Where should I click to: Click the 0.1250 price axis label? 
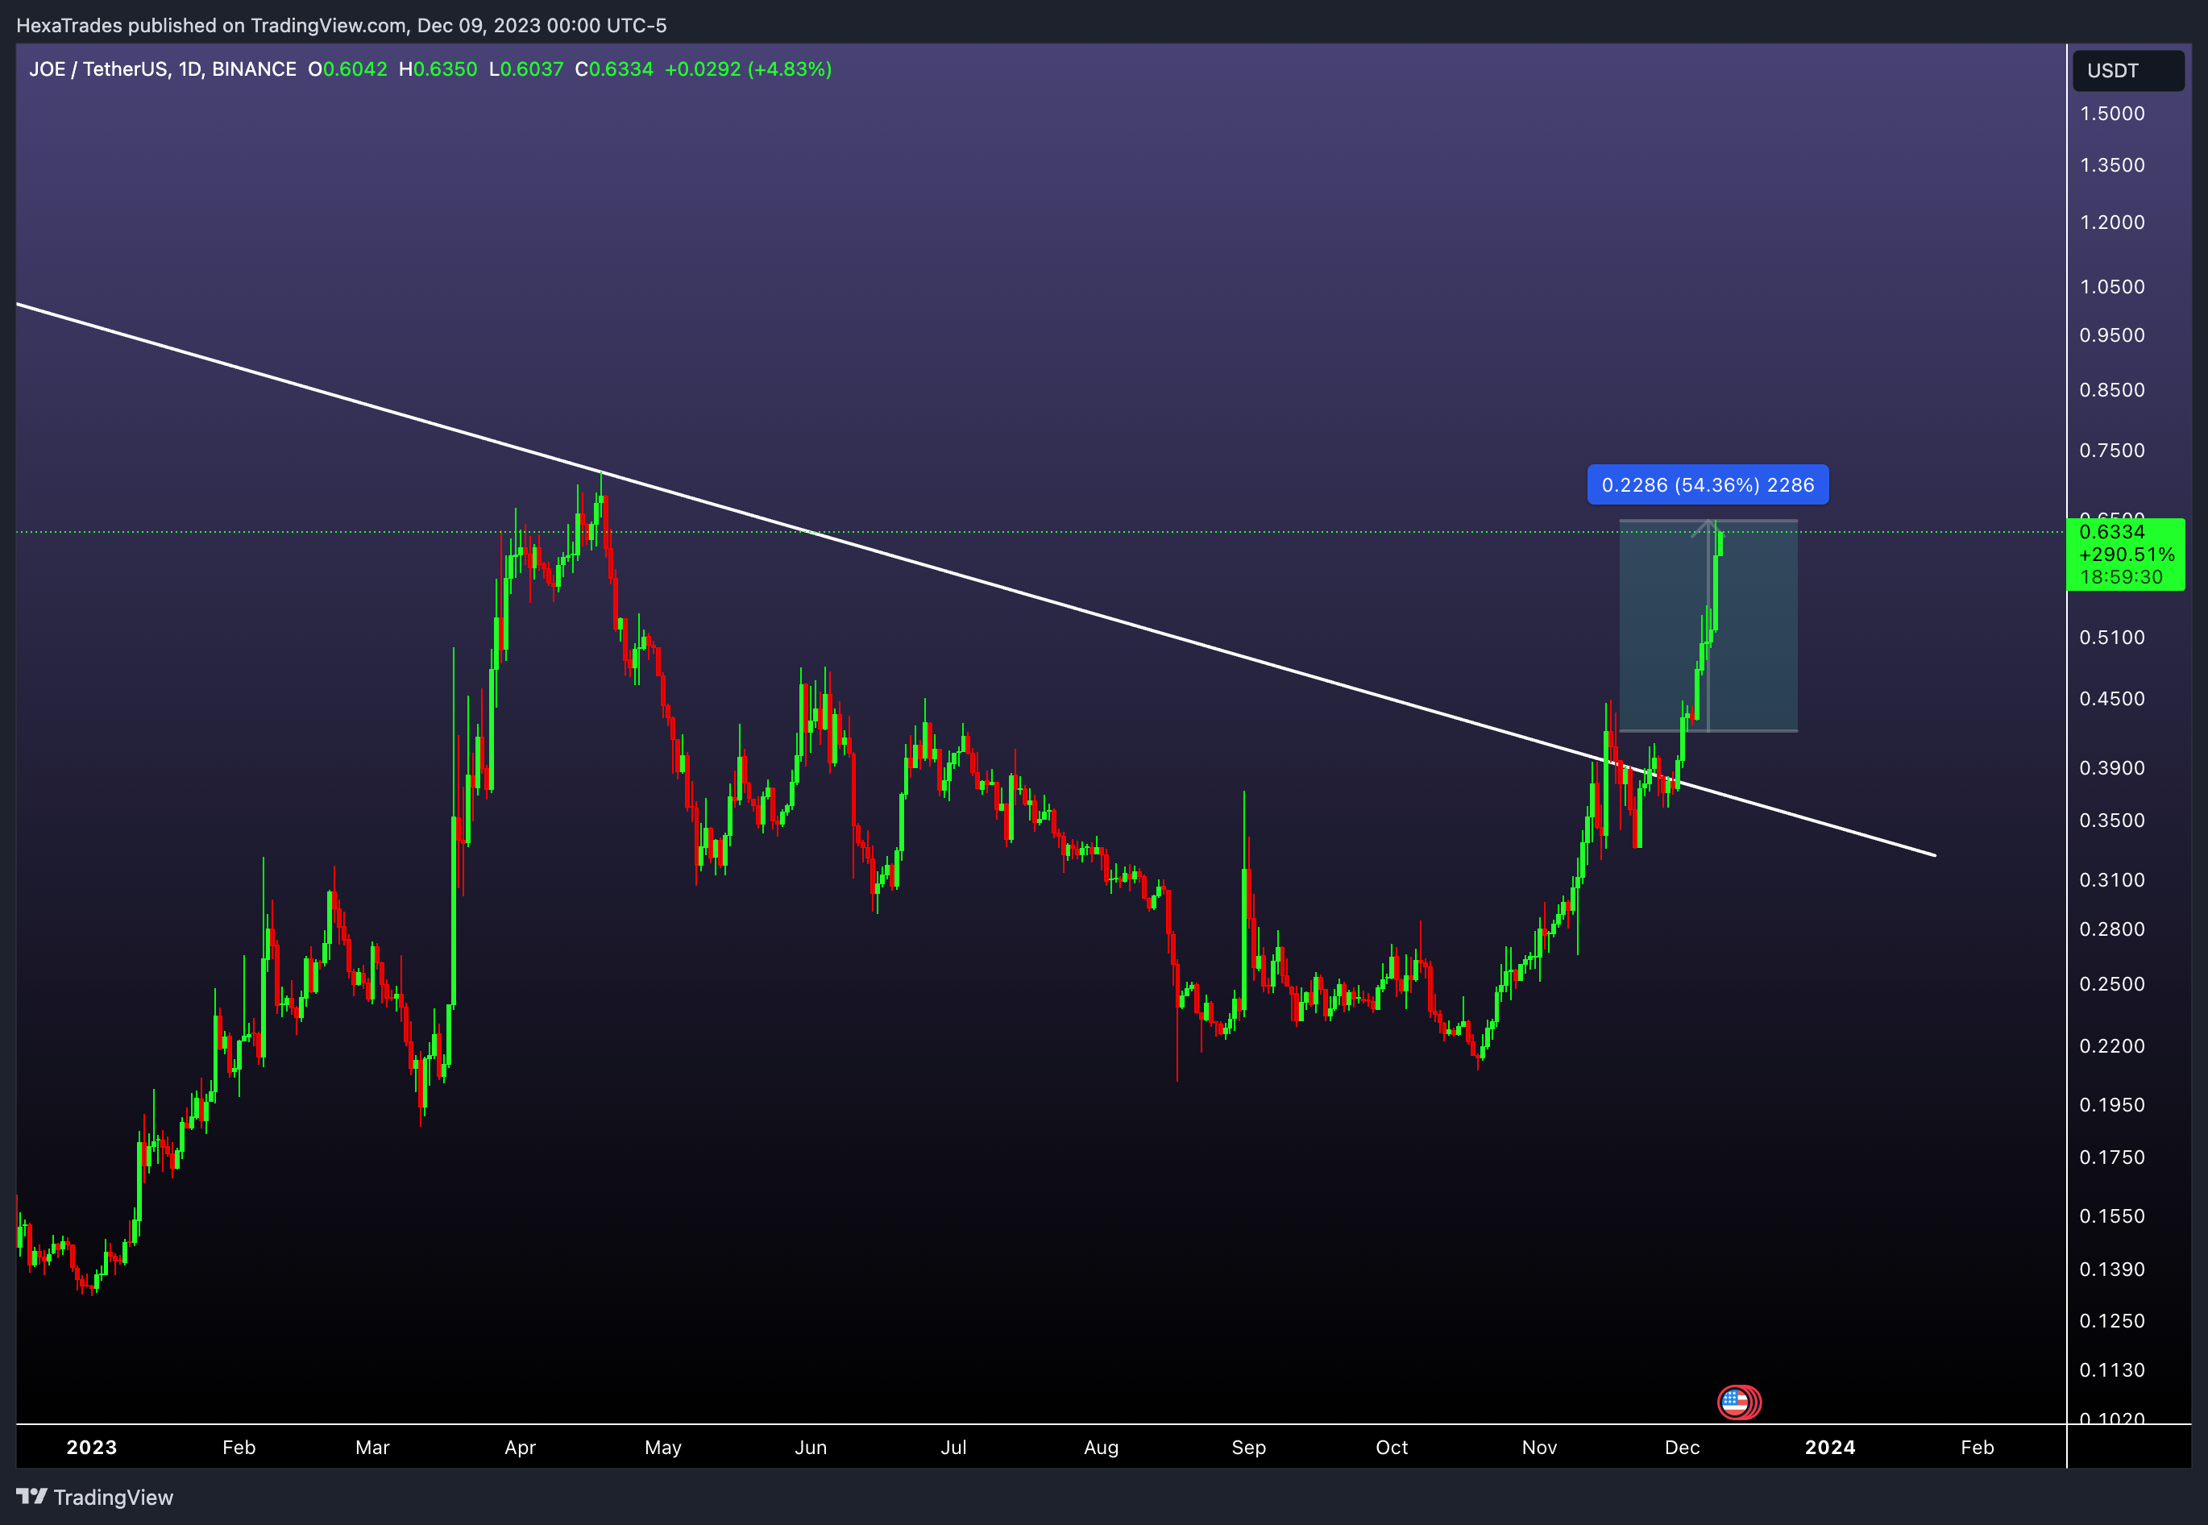pyautogui.click(x=2111, y=1321)
